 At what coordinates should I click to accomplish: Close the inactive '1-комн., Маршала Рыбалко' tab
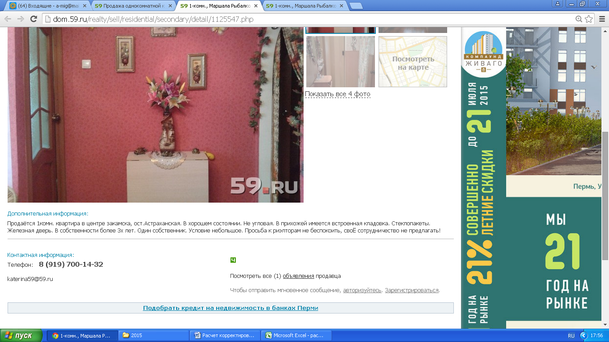(342, 6)
